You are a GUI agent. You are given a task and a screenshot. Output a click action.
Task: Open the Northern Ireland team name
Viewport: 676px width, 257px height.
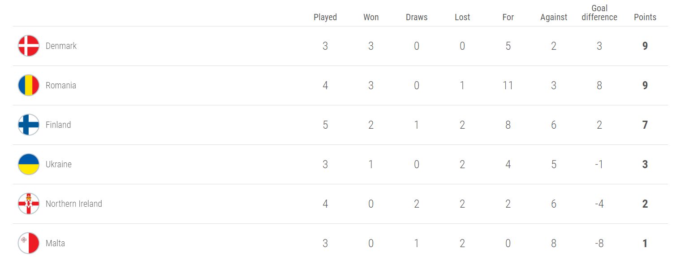coord(74,204)
